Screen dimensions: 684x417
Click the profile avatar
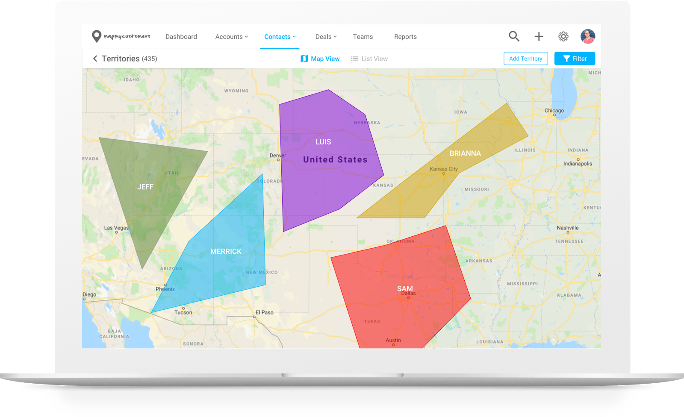click(588, 36)
